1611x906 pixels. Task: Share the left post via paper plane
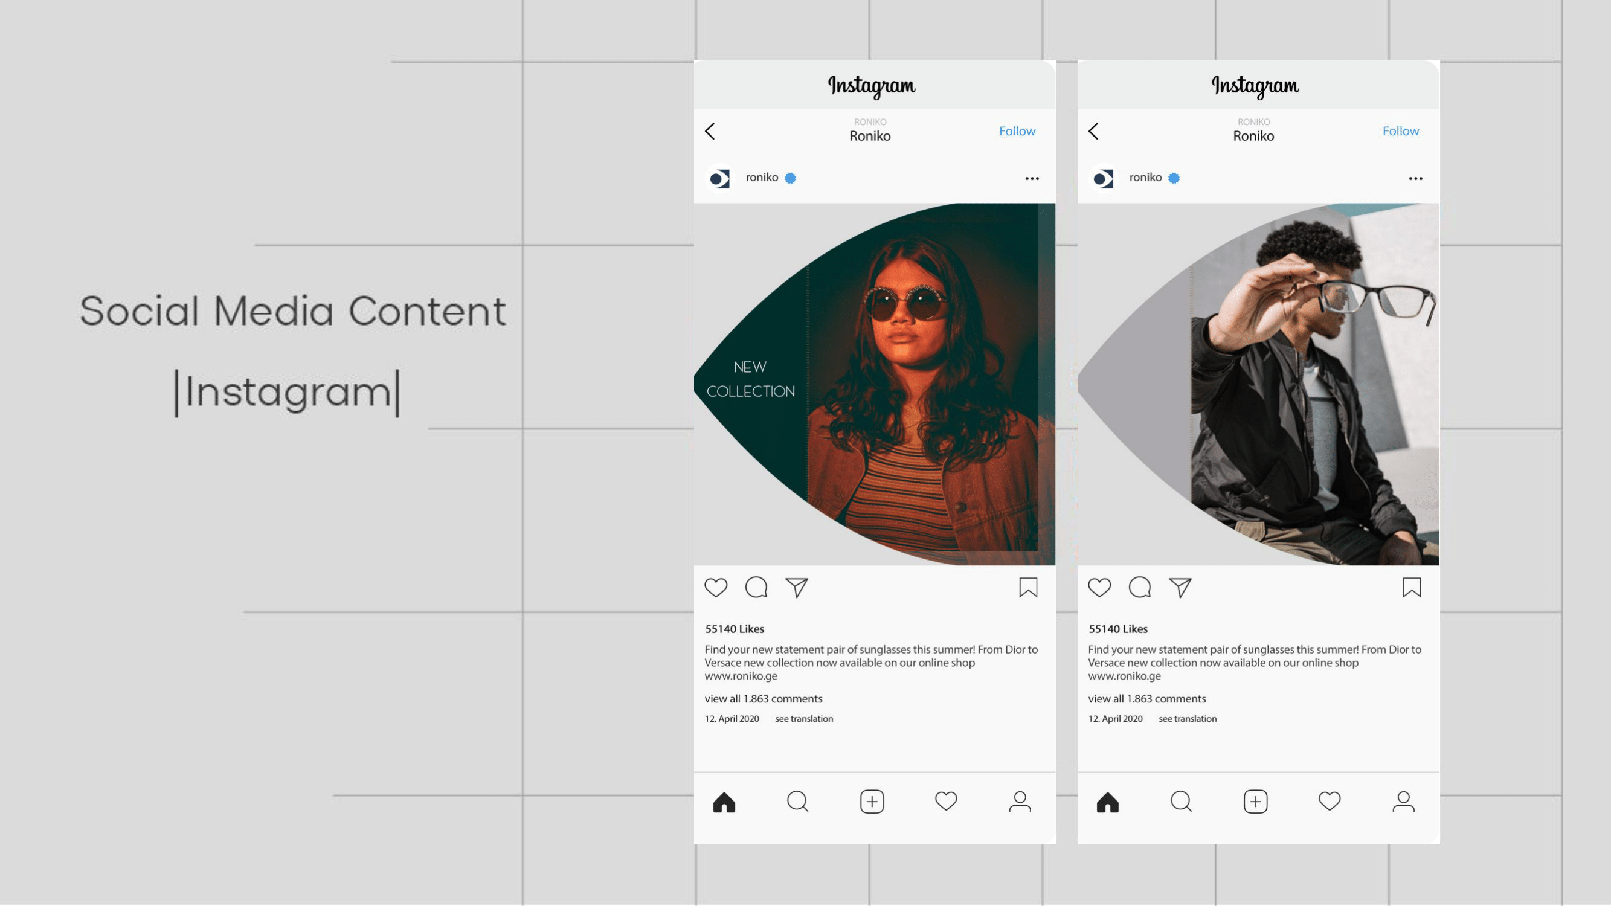(x=797, y=587)
